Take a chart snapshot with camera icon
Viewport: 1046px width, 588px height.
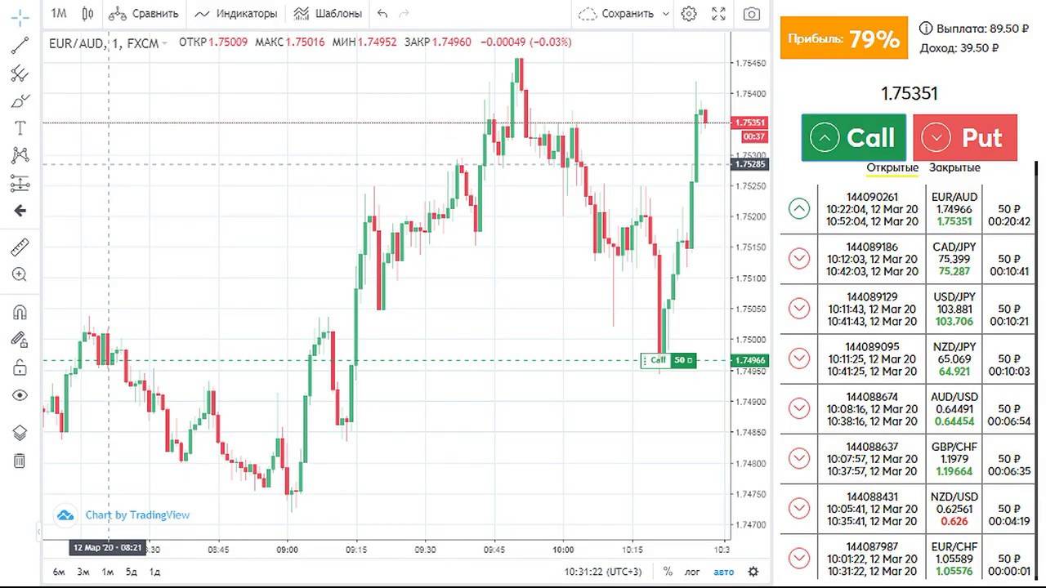click(751, 14)
